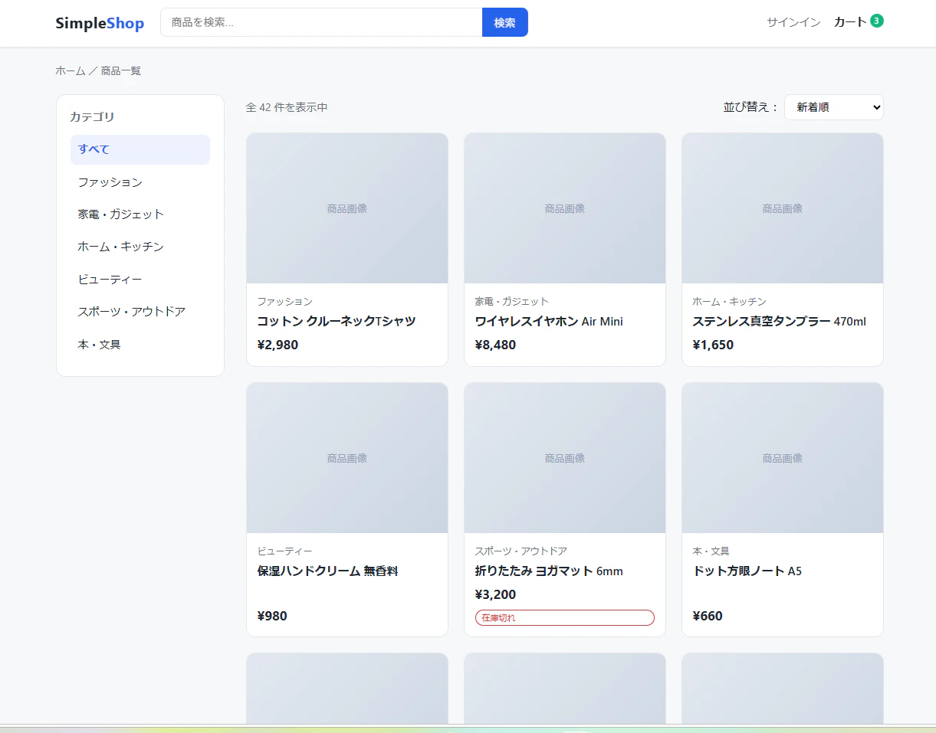Click the ホーム・キッチン label on the tumbler card
Image resolution: width=936 pixels, height=733 pixels.
click(x=730, y=302)
